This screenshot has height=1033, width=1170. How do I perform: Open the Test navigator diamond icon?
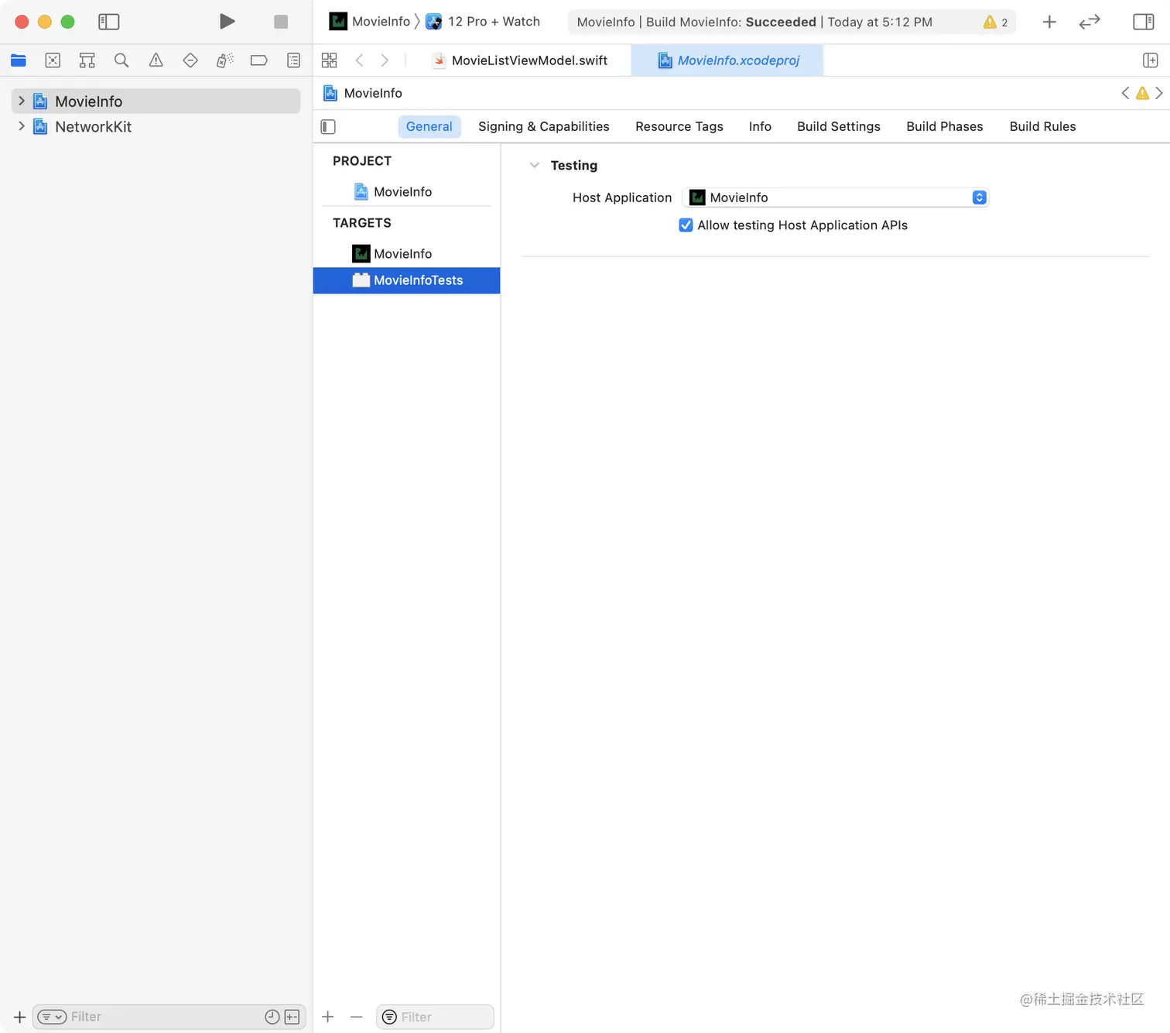tap(190, 60)
